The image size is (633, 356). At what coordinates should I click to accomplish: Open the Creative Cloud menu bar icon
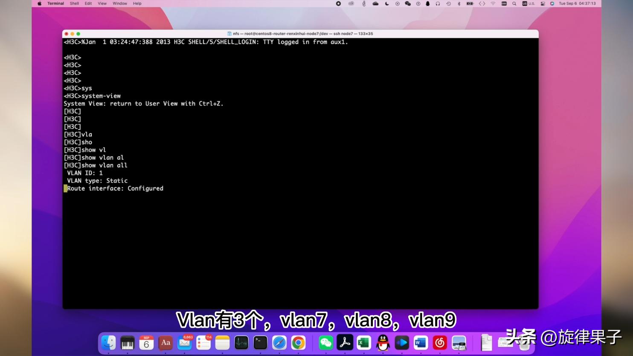[351, 3]
